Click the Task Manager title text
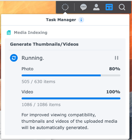132x140 pixels. [61, 20]
